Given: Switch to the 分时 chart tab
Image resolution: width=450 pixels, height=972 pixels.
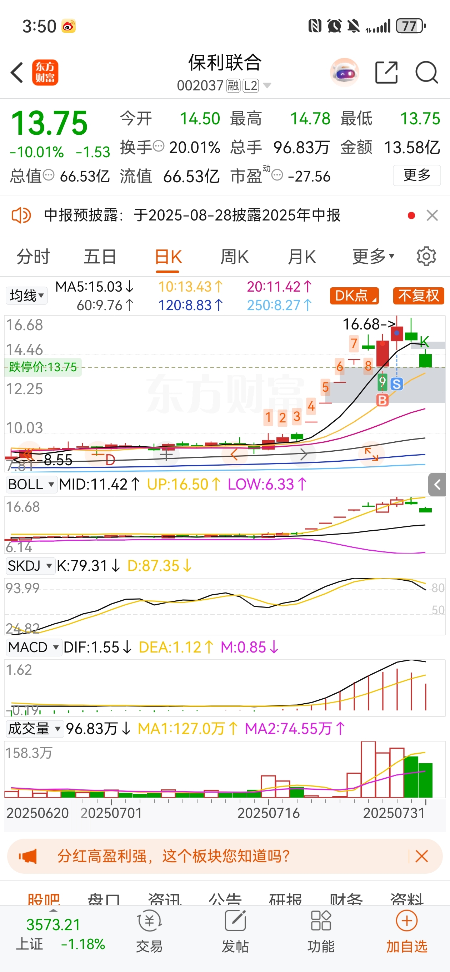Looking at the screenshot, I should tap(33, 257).
